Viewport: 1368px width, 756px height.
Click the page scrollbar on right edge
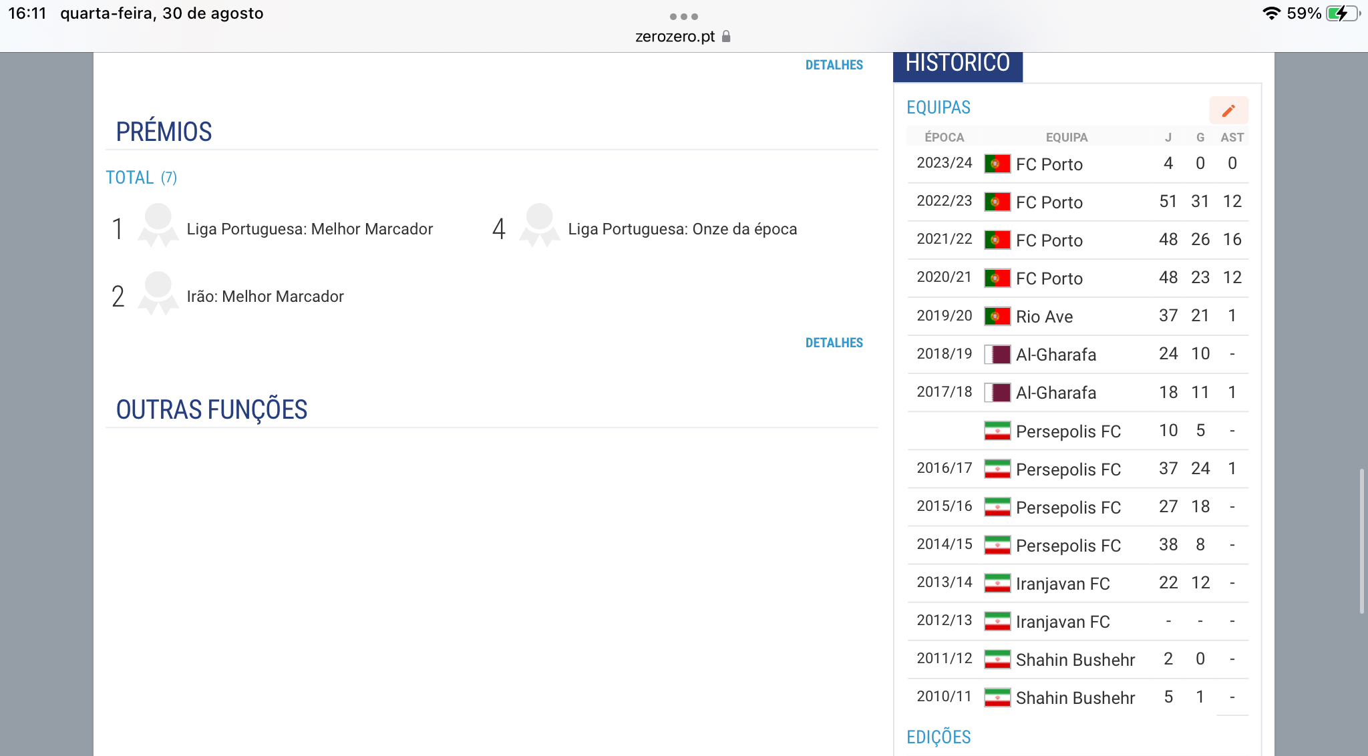tap(1361, 541)
